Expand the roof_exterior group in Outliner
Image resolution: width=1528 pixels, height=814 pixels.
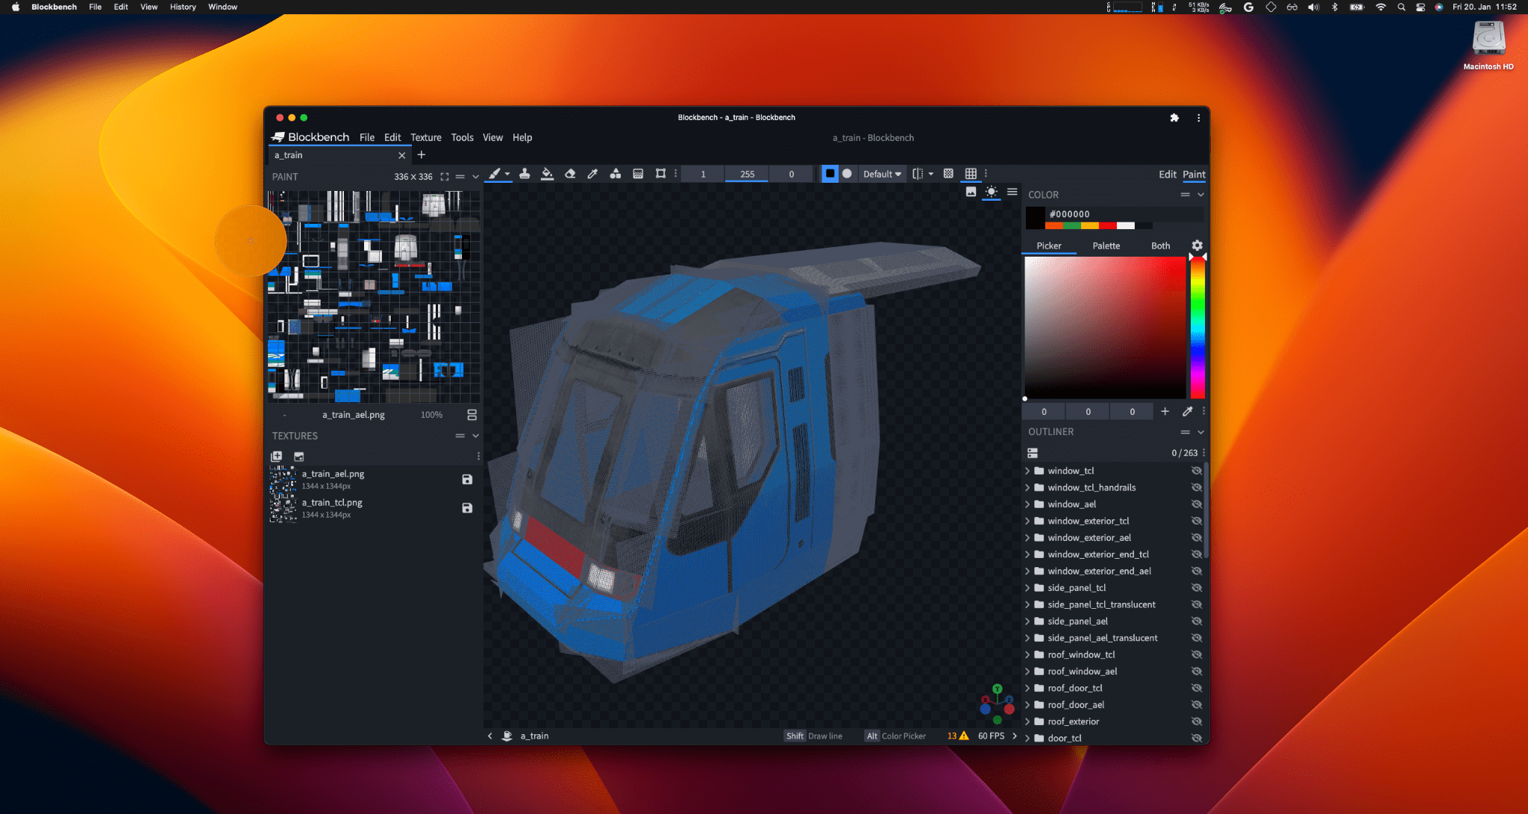(x=1029, y=721)
